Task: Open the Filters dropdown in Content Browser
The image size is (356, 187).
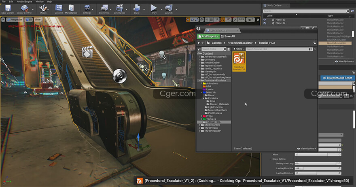Action: [239, 49]
